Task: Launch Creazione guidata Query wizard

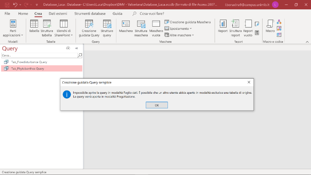Action: pos(89,28)
